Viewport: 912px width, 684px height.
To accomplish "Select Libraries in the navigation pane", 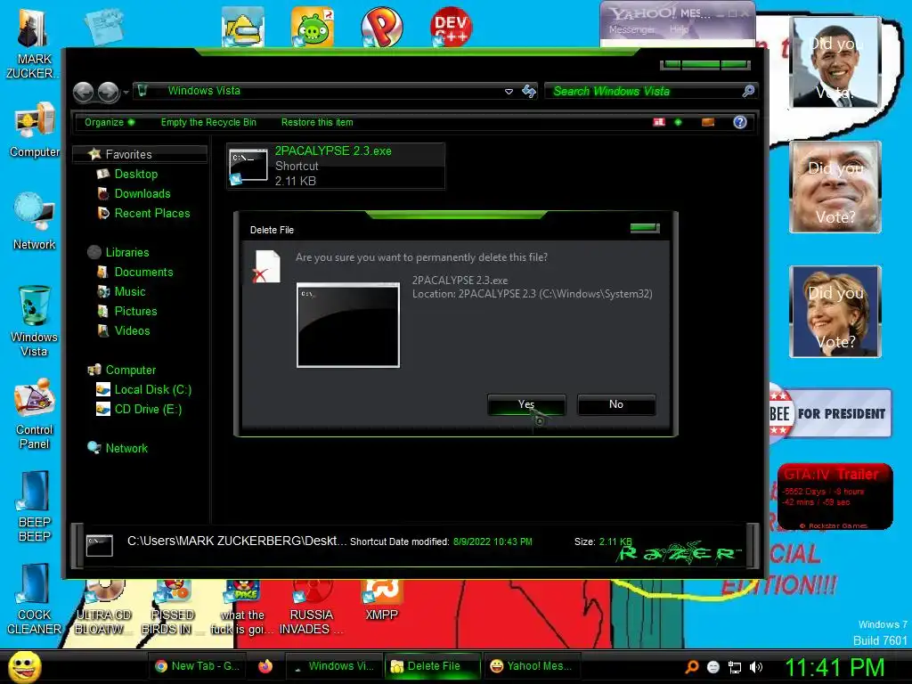I will (126, 252).
